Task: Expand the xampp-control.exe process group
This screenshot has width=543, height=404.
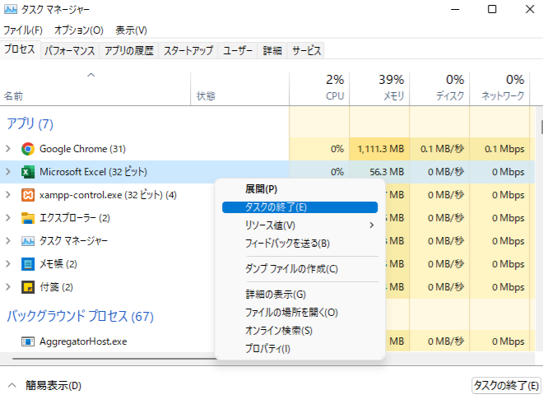Action: pos(8,195)
